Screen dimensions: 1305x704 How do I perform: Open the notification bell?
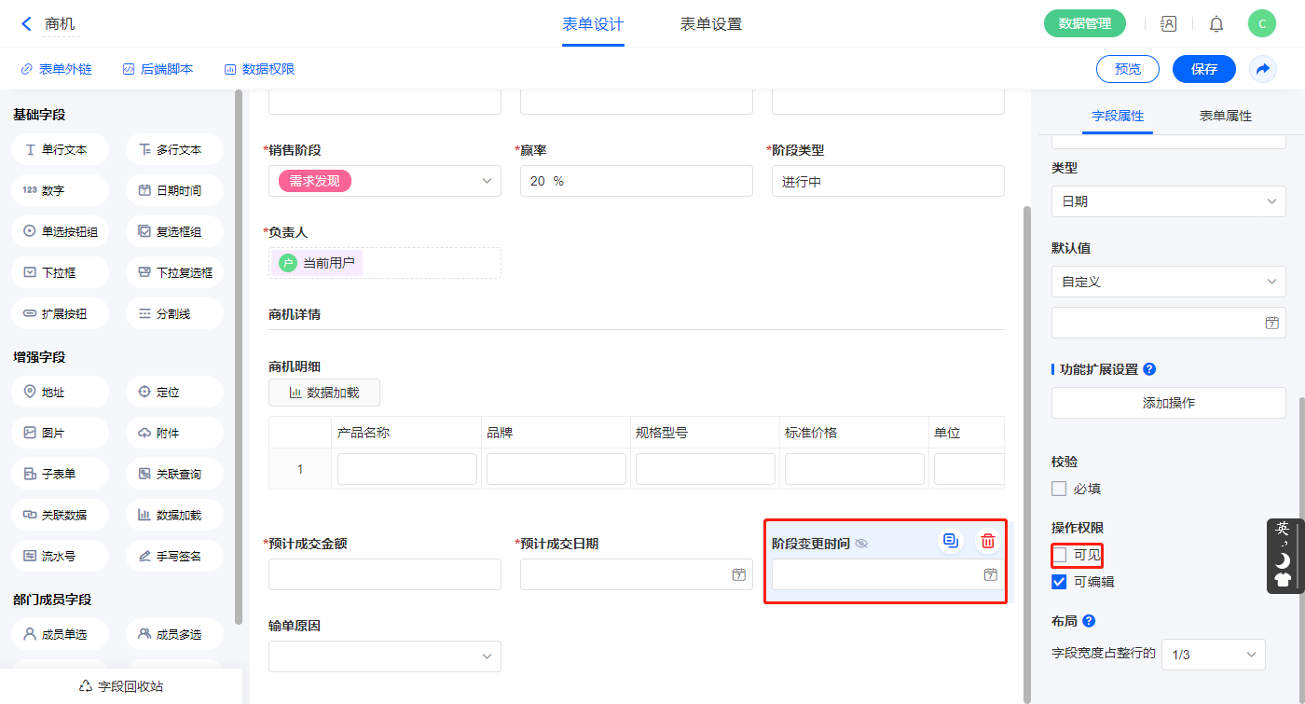[x=1216, y=24]
